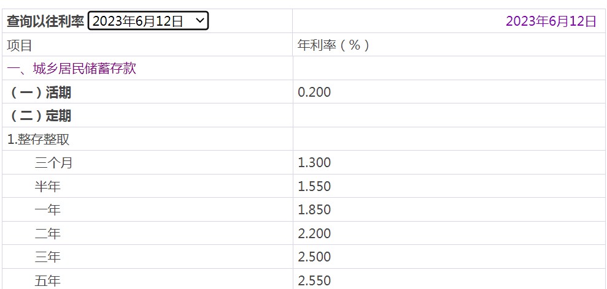Select the 查询以往利率 label
This screenshot has height=289, width=607.
45,21
